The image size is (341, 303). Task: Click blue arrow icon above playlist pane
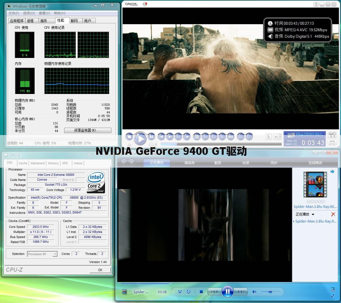pos(332,172)
